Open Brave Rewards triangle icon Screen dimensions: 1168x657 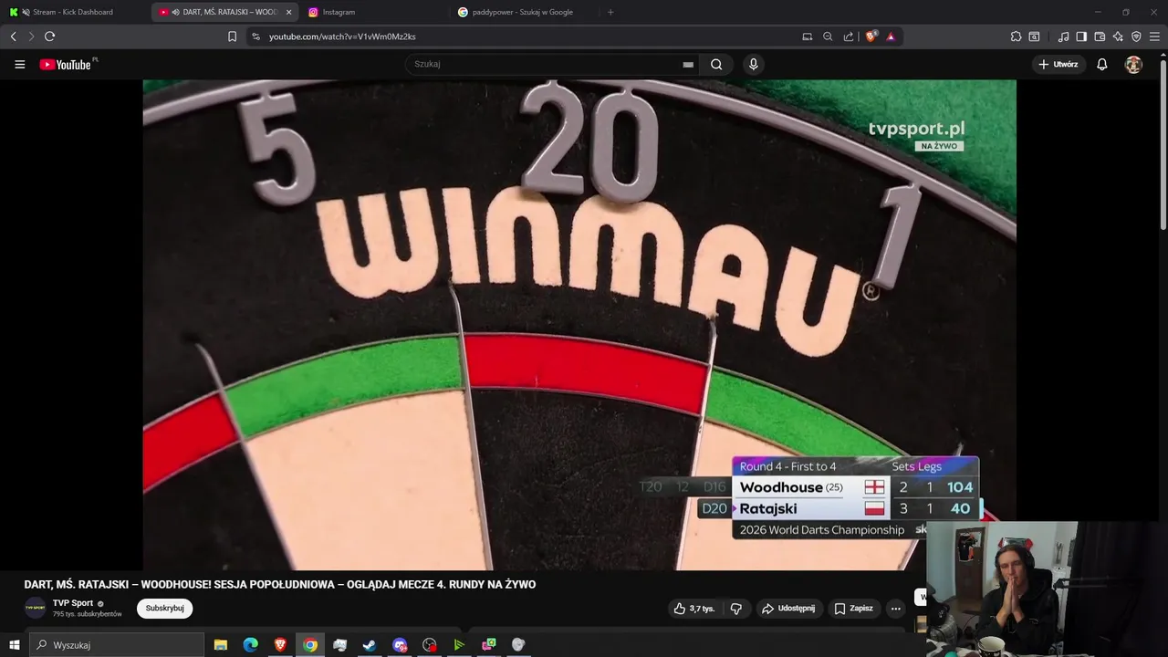point(891,36)
